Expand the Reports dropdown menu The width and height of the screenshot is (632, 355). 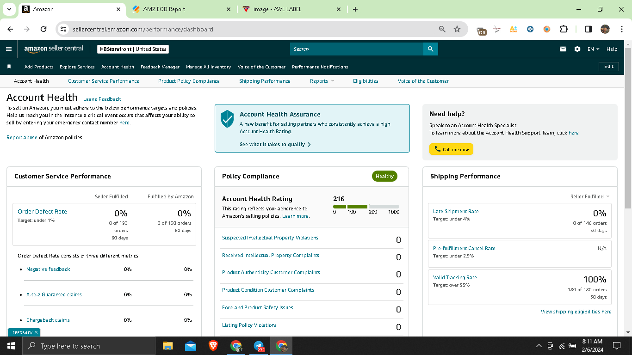(322, 81)
